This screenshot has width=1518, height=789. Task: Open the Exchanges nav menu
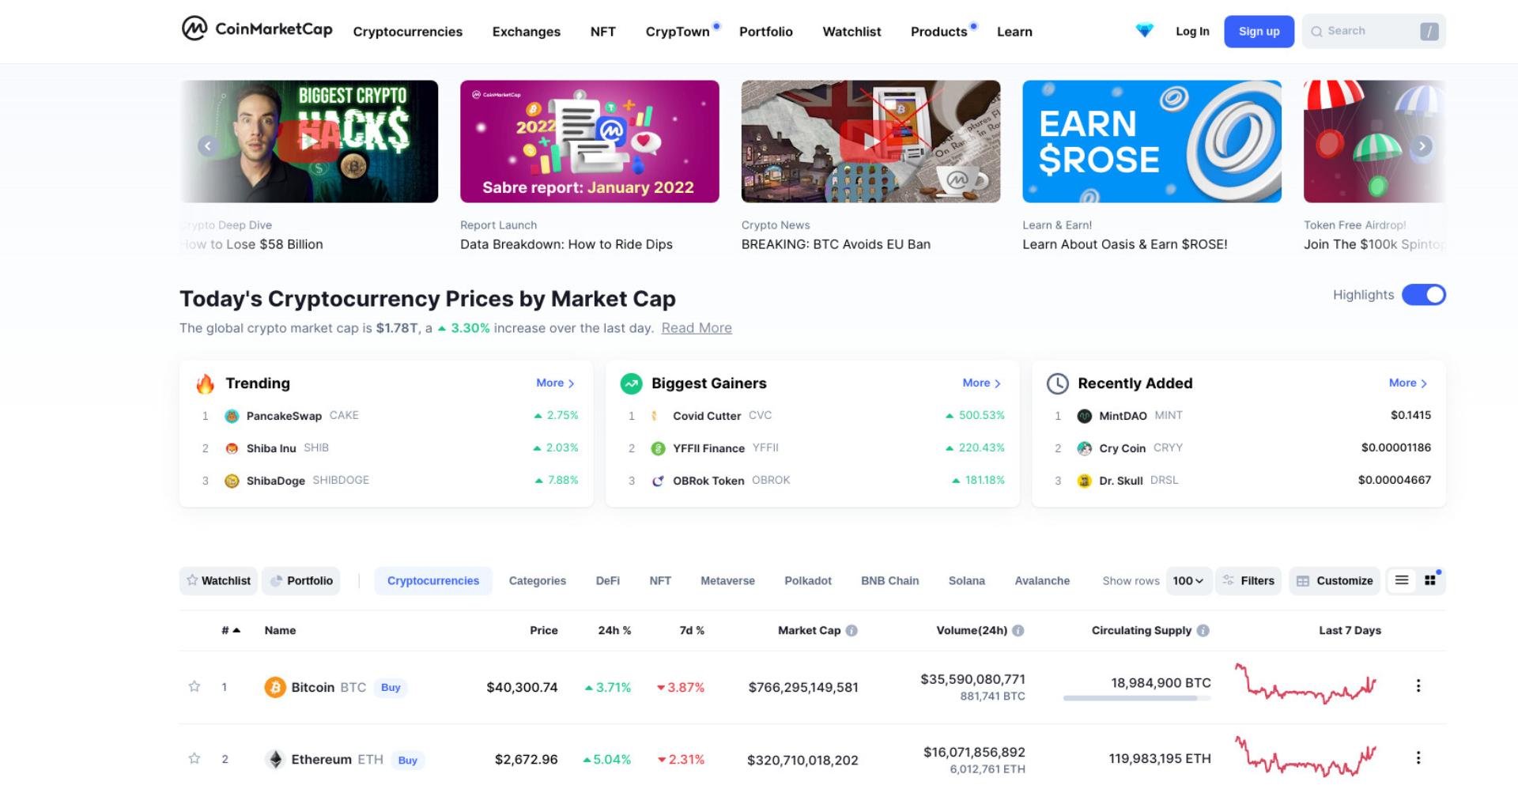526,32
